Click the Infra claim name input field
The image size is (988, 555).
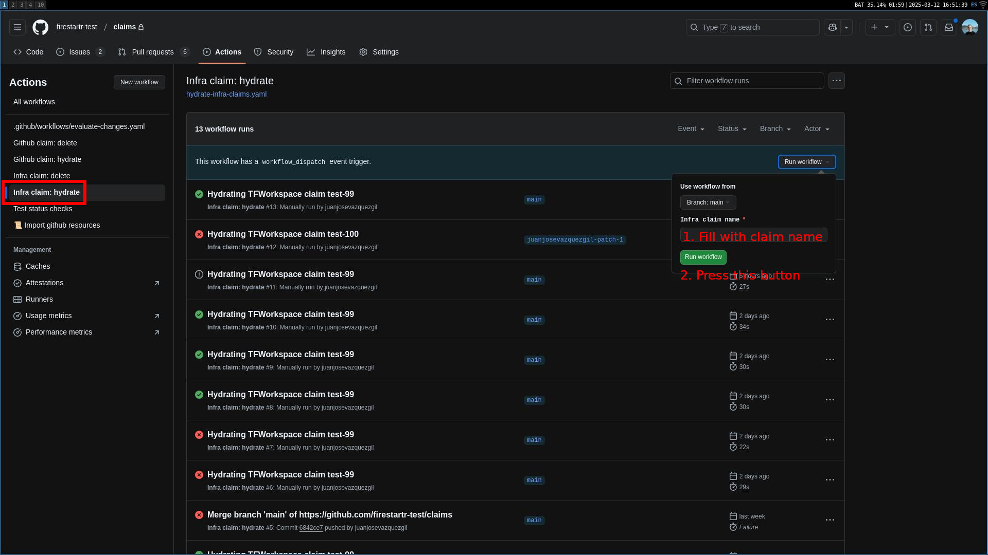(753, 235)
